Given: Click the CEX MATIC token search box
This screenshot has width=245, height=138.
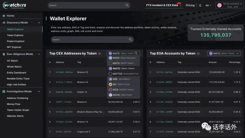Looking at the screenshot, I should [123, 53].
